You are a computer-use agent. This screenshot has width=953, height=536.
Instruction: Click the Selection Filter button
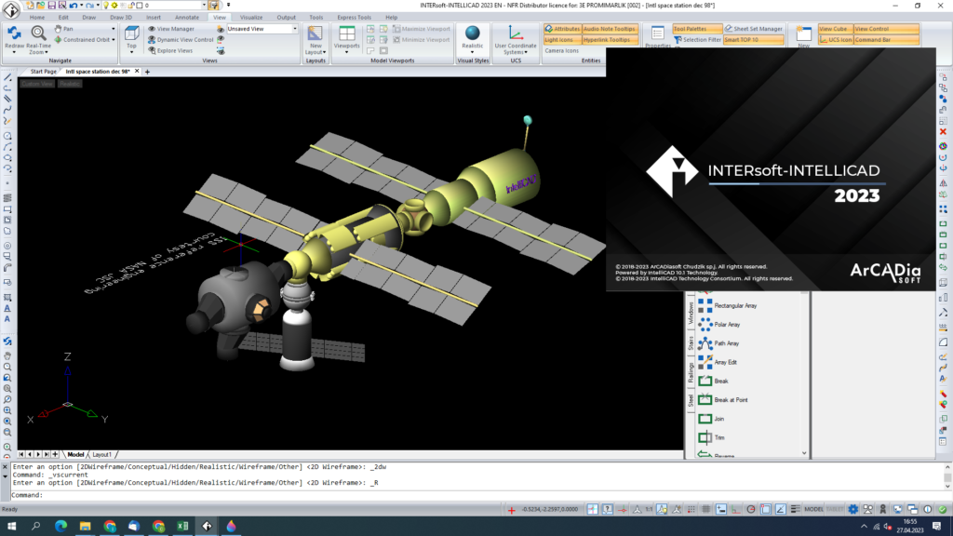point(700,40)
